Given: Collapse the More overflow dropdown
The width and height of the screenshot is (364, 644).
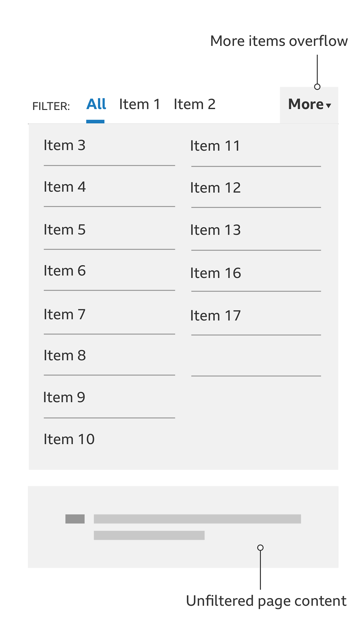Looking at the screenshot, I should coord(309,105).
